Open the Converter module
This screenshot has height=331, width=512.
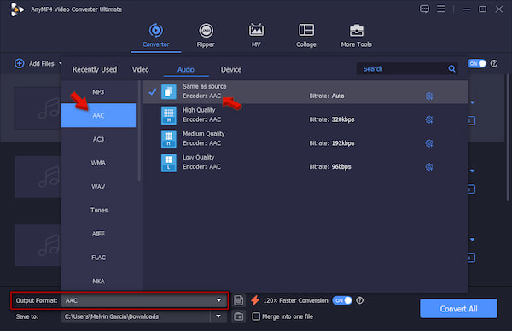[156, 35]
